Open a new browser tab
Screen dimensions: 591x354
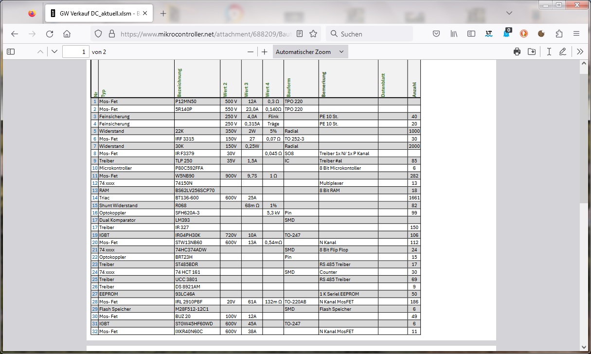[x=163, y=14]
